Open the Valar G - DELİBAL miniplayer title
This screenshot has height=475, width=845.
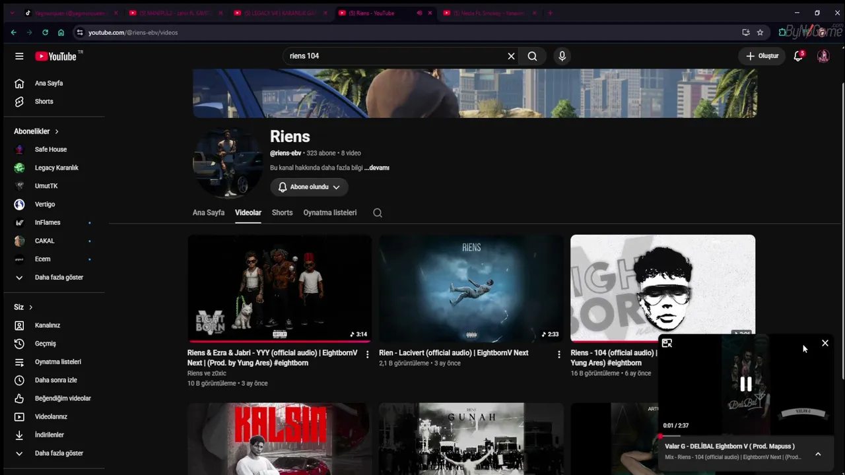tap(729, 447)
